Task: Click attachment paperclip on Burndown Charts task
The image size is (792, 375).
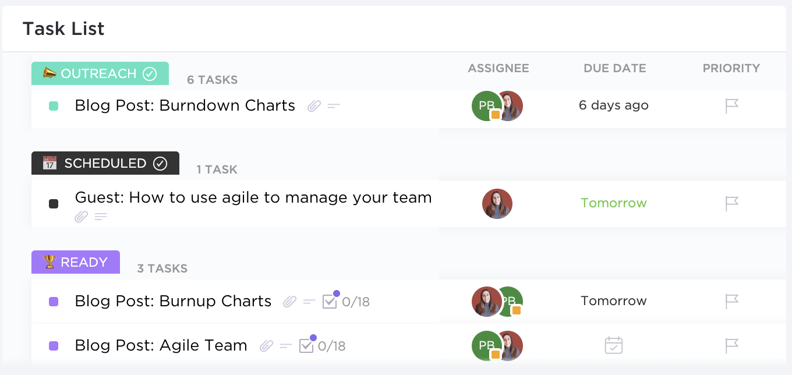Action: (x=314, y=106)
